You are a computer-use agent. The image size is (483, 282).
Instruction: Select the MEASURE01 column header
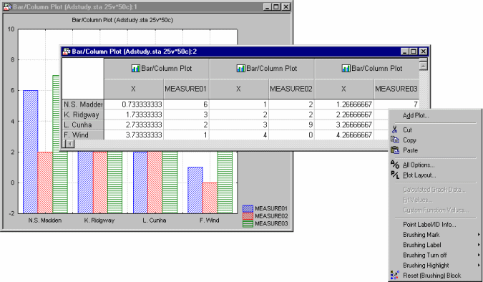(185, 89)
